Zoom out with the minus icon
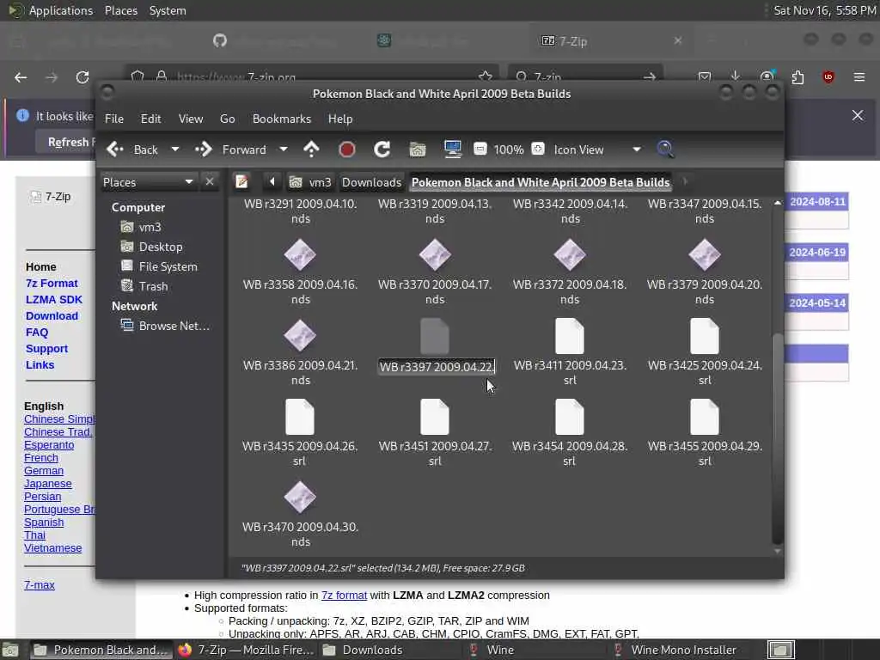The image size is (880, 660). (480, 149)
